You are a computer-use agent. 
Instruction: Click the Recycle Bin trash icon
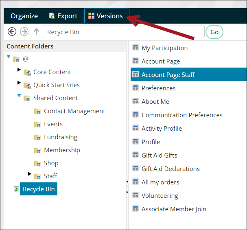(16, 189)
